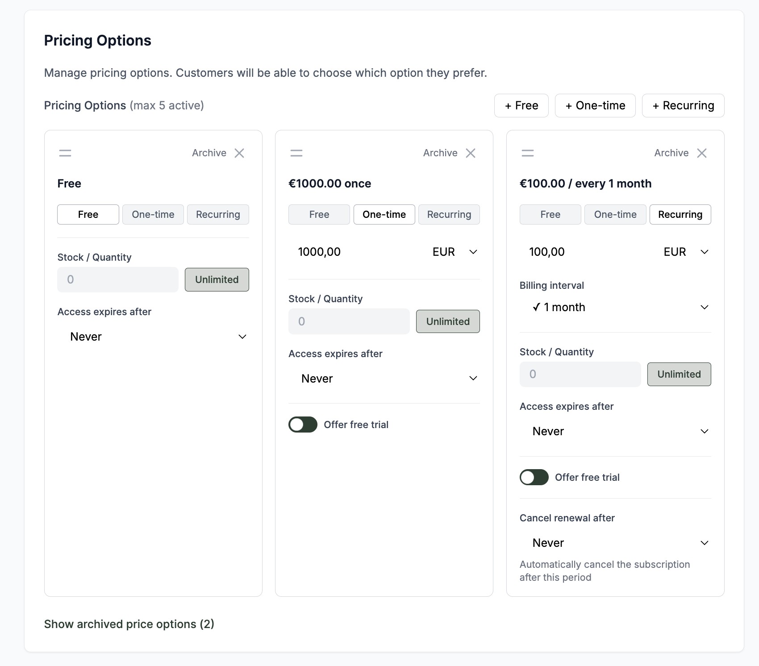This screenshot has height=666, width=759.
Task: Enable free trial on one-time price card
Action: coord(303,425)
